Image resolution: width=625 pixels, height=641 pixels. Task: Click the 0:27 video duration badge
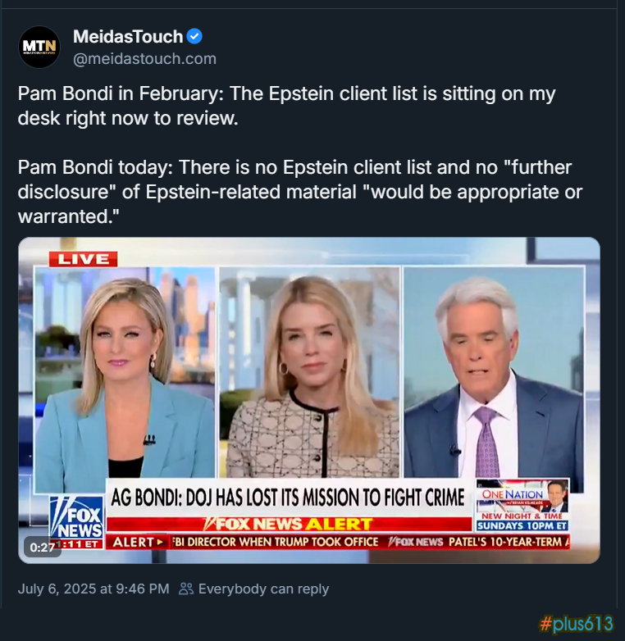pos(43,547)
